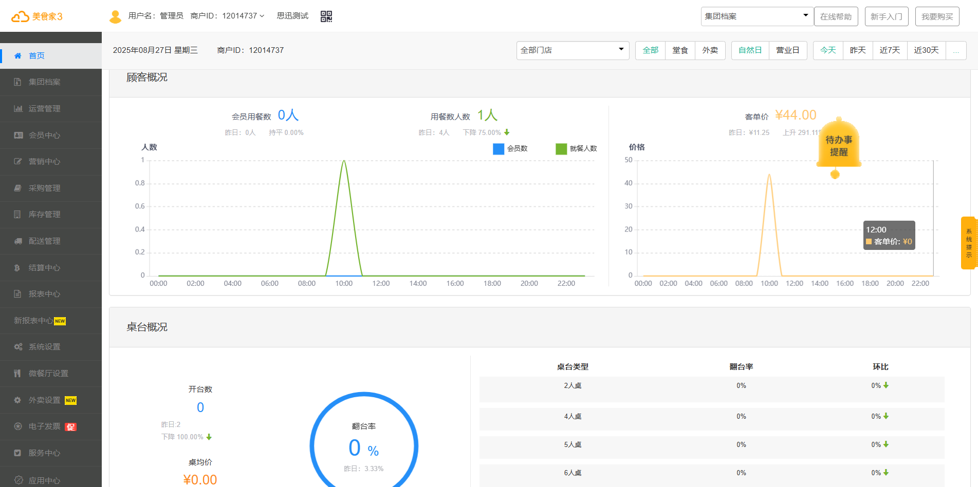
Task: Open 配送管理 with truck icon
Action: pyautogui.click(x=44, y=241)
